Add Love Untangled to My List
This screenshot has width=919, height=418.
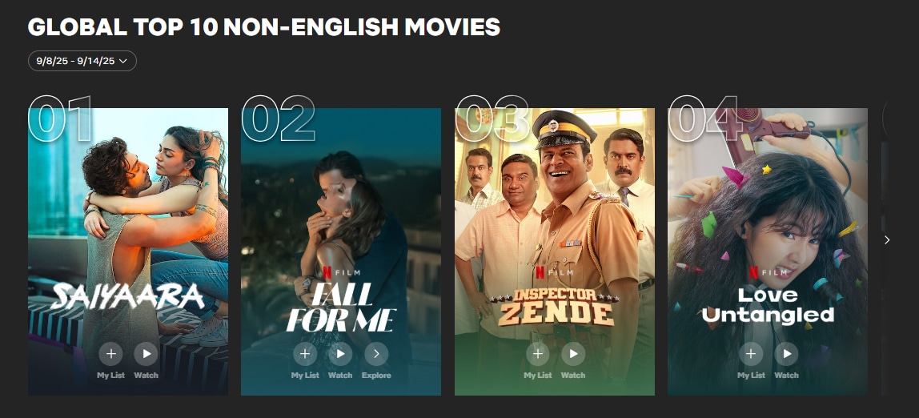tap(751, 353)
